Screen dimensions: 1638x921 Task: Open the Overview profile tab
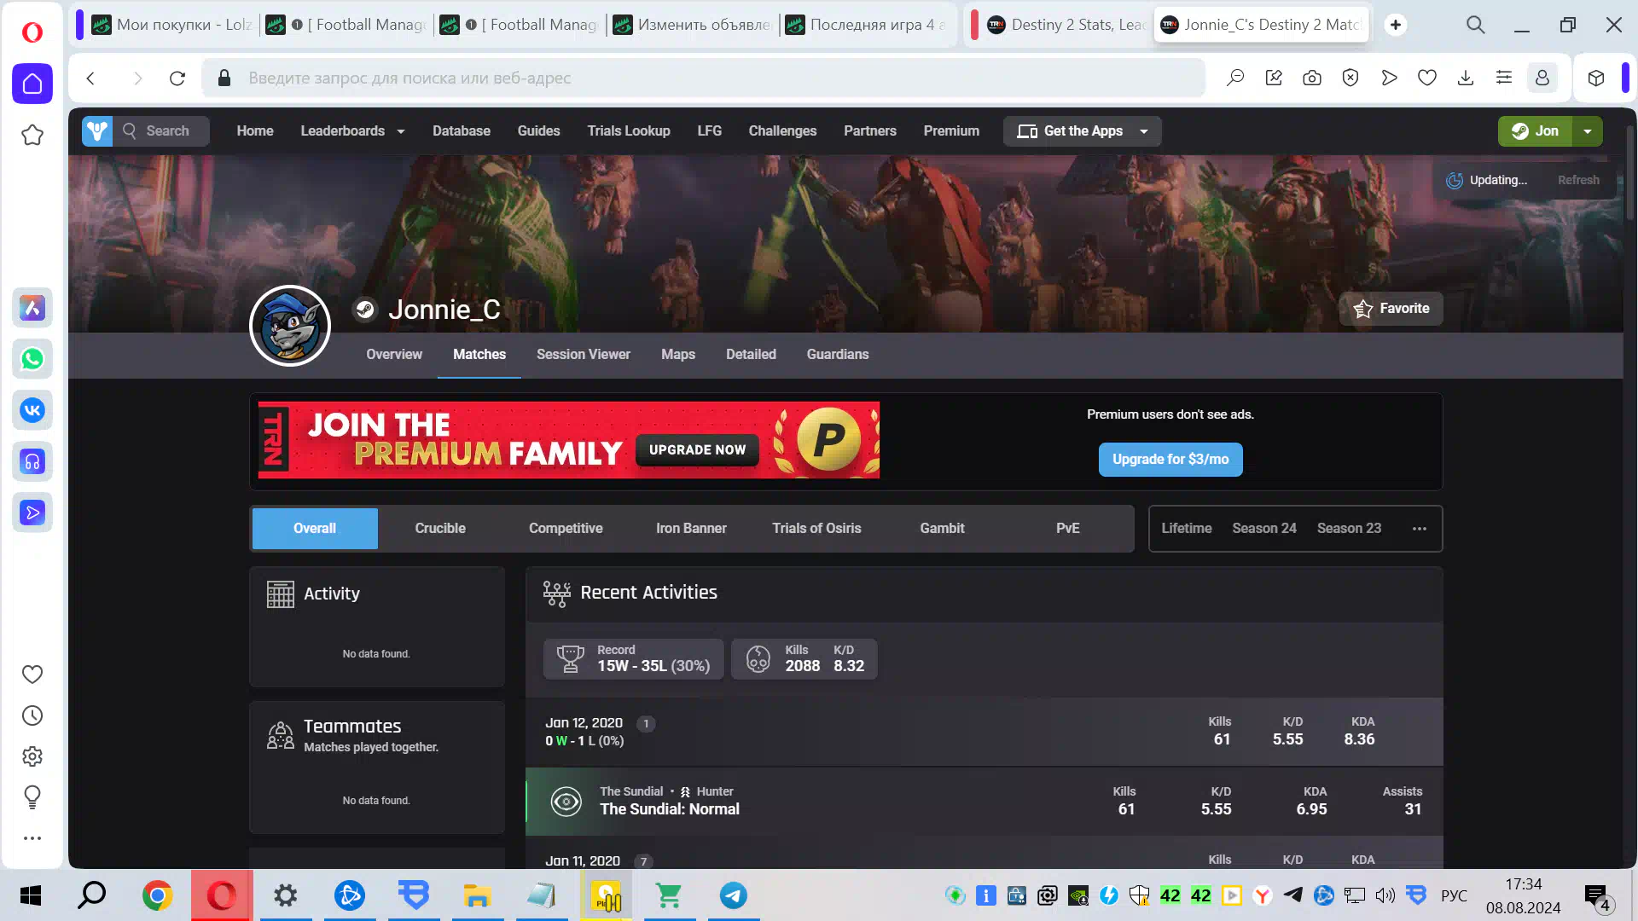tap(394, 355)
